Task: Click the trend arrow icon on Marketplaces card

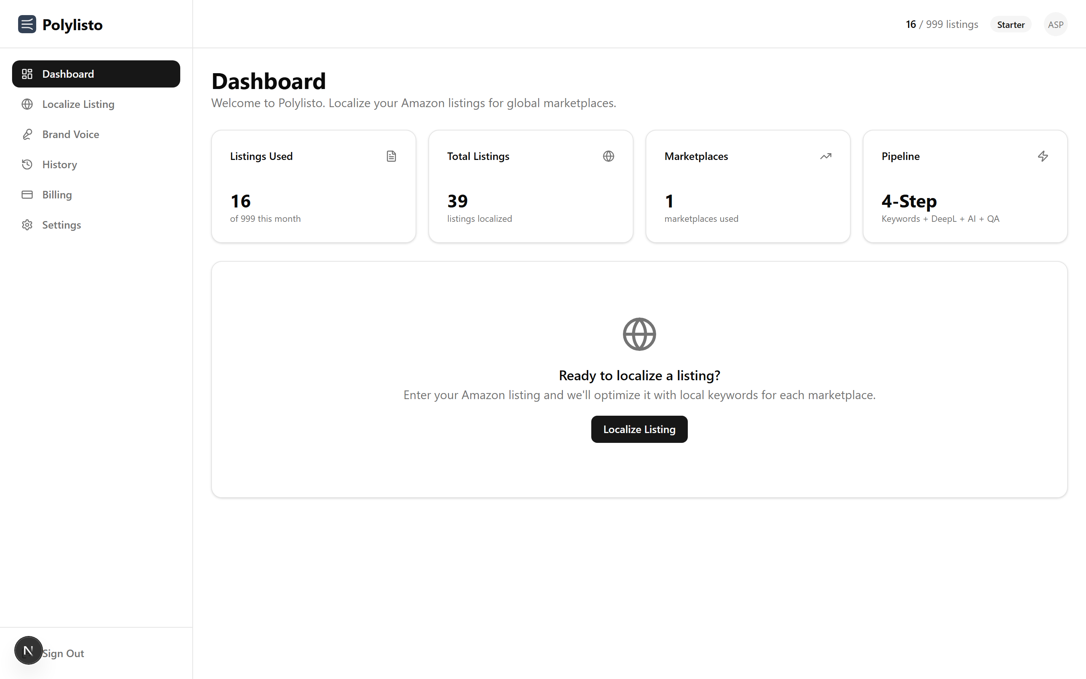Action: tap(826, 156)
